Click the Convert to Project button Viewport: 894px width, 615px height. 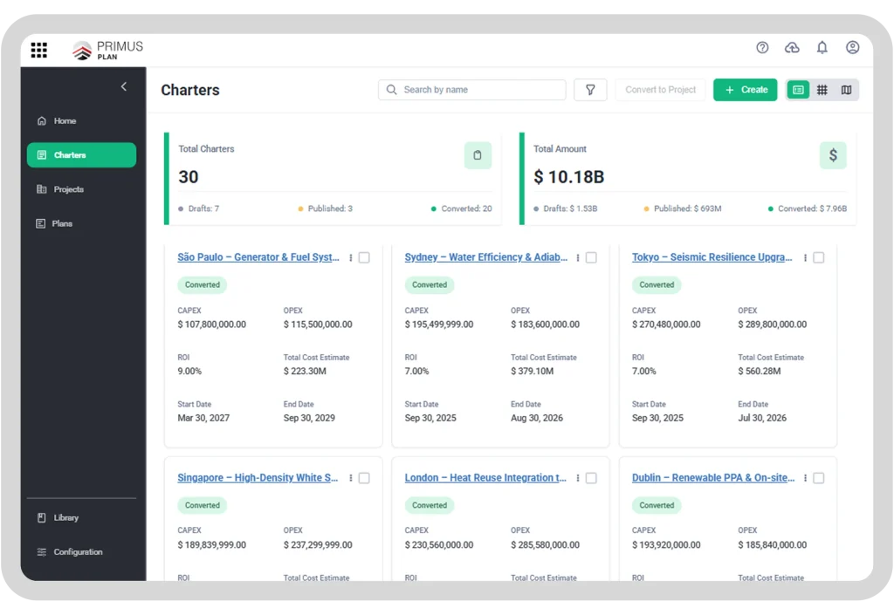[x=660, y=90]
